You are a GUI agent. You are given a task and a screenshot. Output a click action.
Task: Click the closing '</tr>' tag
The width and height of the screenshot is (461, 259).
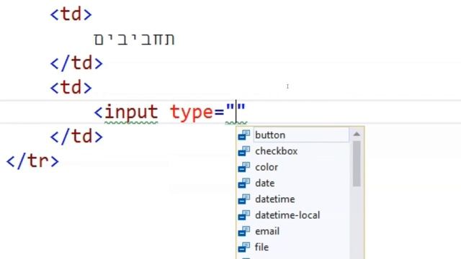pos(32,161)
